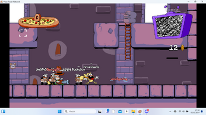Click the pizza score meter with C rank
The height and width of the screenshot is (115, 206).
(x=39, y=21)
